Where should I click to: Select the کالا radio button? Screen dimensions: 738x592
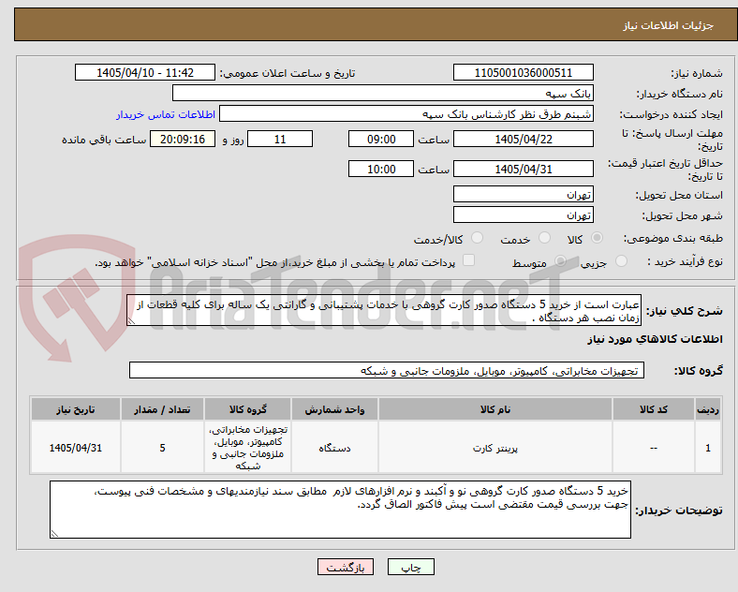click(597, 238)
